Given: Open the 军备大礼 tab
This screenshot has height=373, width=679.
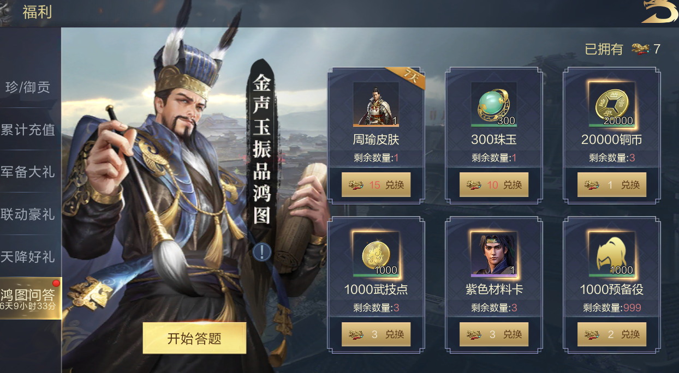Looking at the screenshot, I should (x=28, y=172).
